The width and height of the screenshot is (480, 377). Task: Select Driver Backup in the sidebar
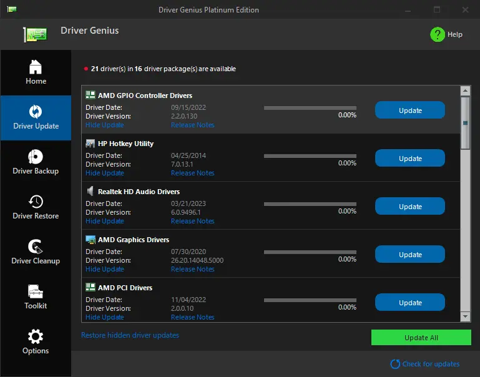point(36,162)
